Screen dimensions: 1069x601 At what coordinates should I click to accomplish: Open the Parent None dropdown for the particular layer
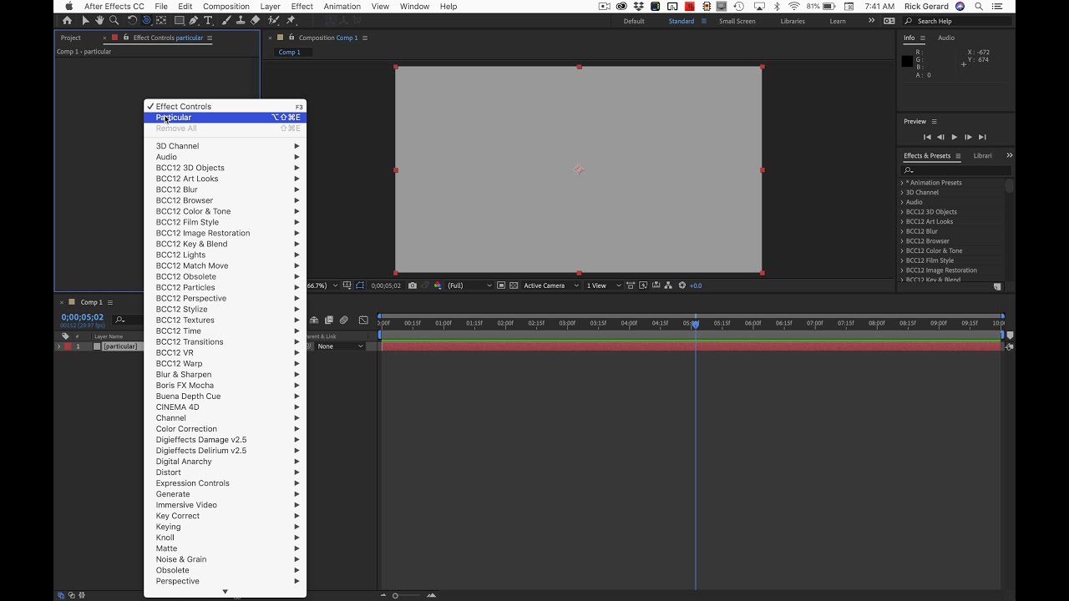pyautogui.click(x=340, y=346)
